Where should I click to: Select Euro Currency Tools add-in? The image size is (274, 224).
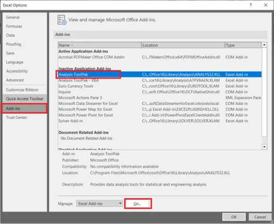(160, 86)
